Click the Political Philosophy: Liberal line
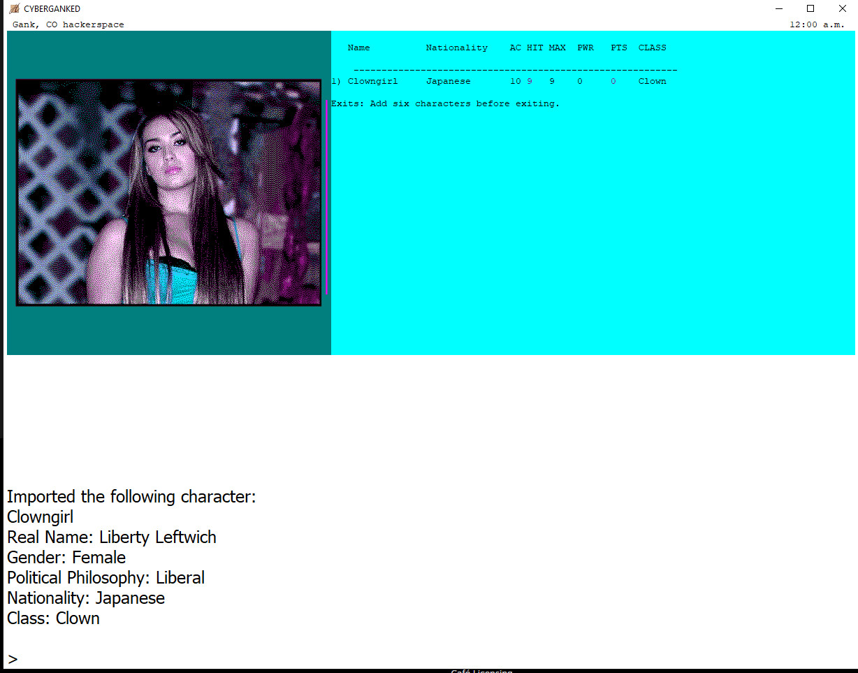Viewport: 858px width, 673px height. point(106,577)
